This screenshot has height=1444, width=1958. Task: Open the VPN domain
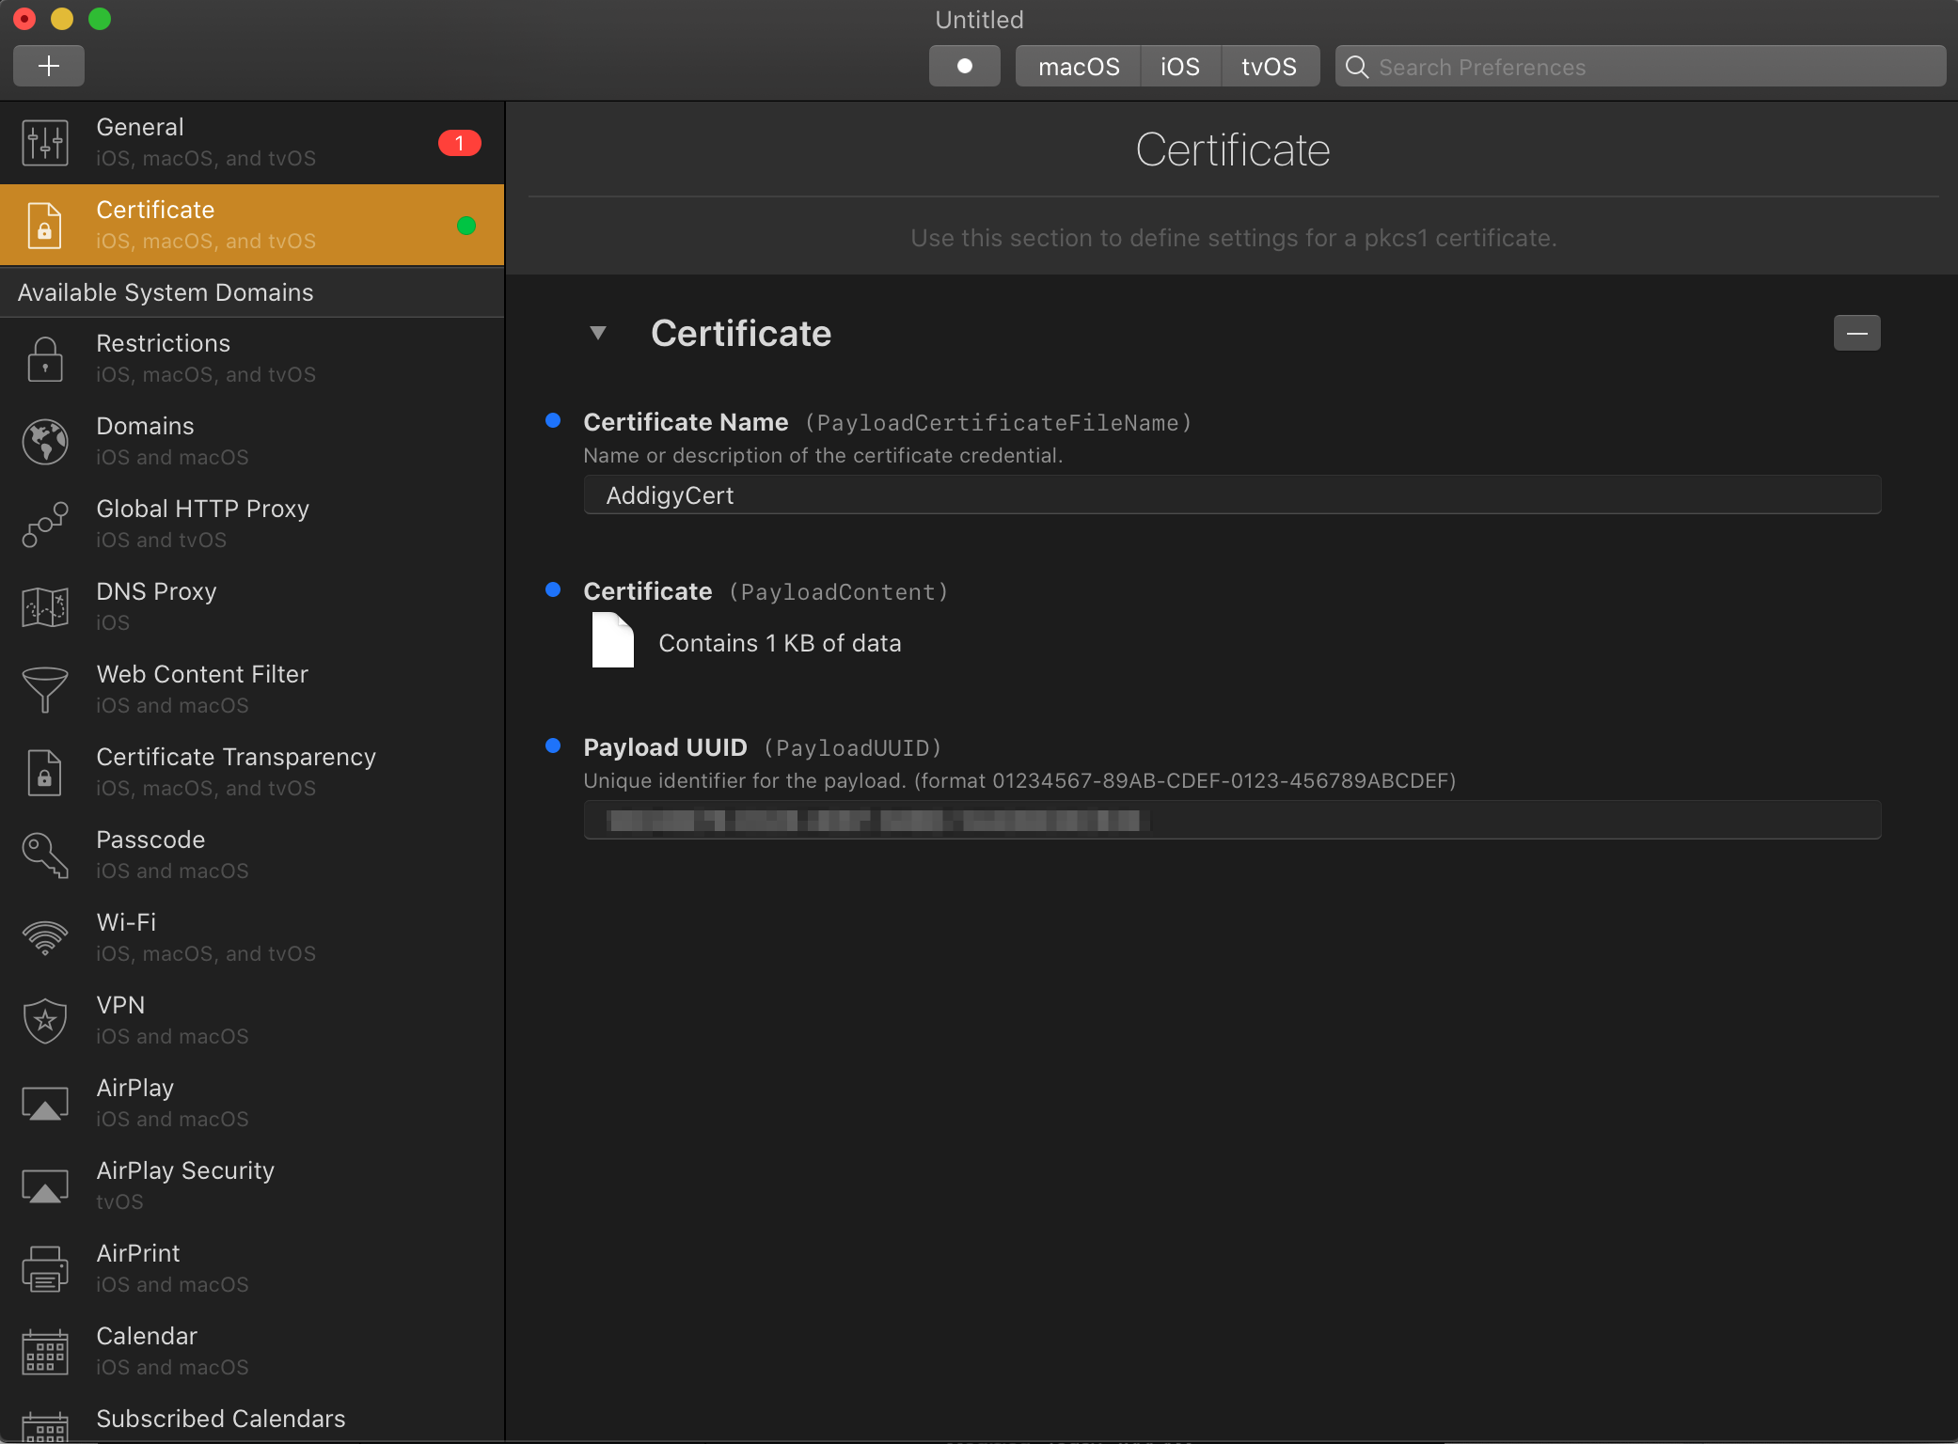point(252,1021)
